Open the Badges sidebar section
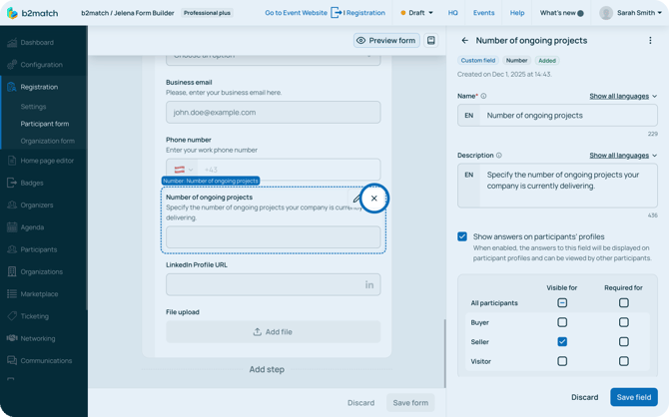The image size is (669, 417). click(x=32, y=183)
